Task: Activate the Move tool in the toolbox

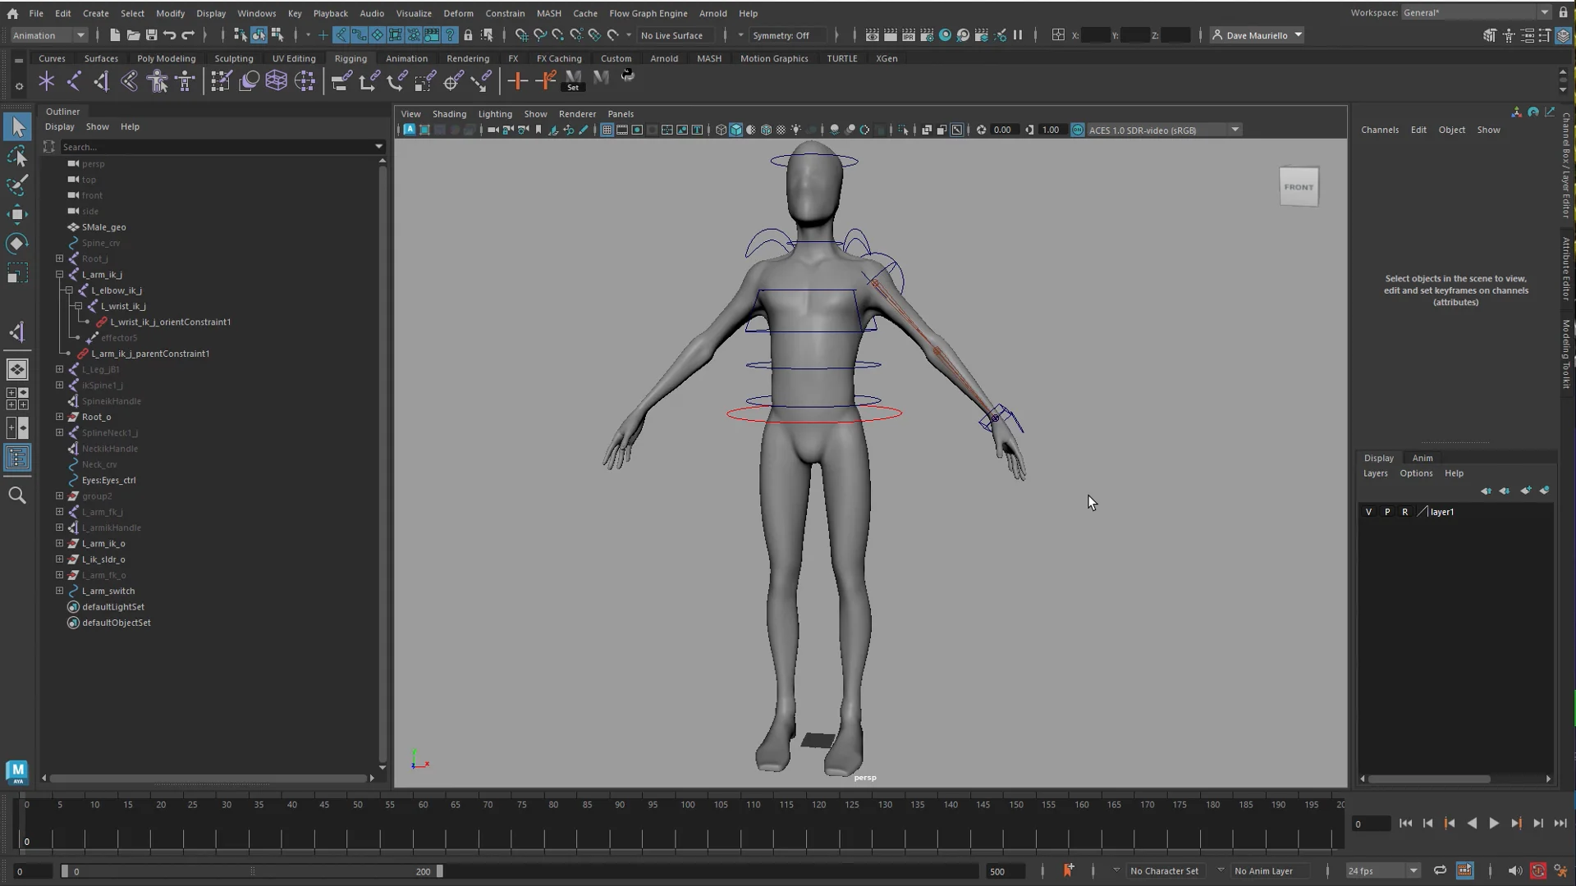Action: (x=17, y=214)
